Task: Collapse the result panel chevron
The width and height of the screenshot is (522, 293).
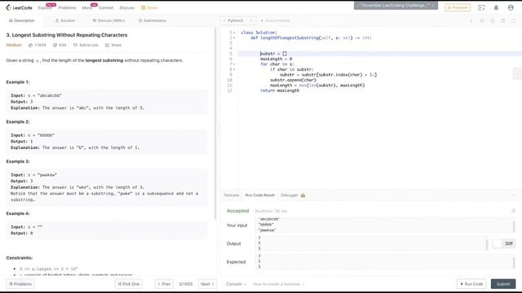Action: point(513,195)
